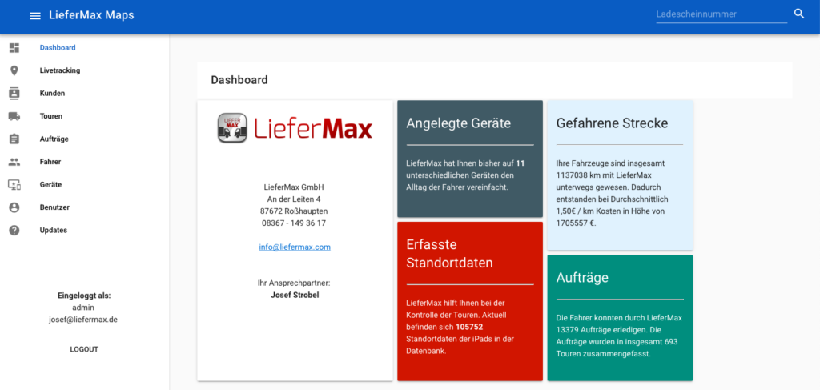The width and height of the screenshot is (820, 390).
Task: Click the Touren truck icon
Action: 14,116
